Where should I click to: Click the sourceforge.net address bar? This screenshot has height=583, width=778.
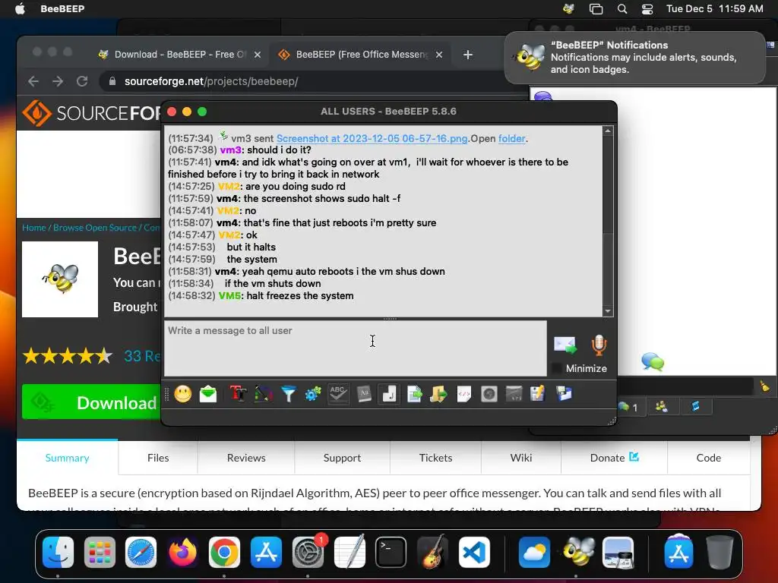pyautogui.click(x=312, y=81)
